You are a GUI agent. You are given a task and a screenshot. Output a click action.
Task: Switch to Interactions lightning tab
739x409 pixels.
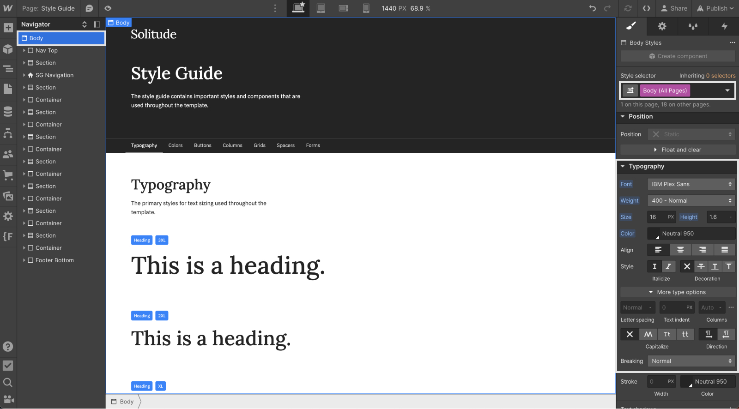724,26
